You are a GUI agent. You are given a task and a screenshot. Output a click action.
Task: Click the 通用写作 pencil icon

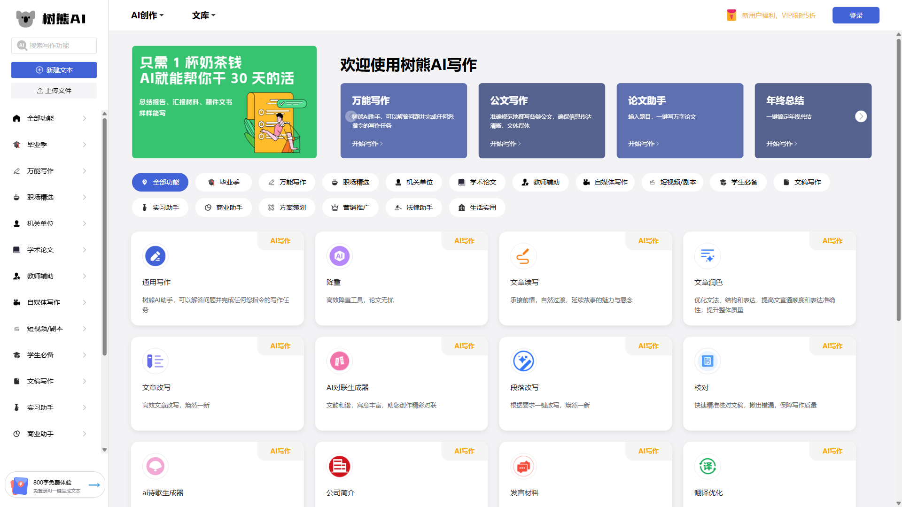(x=155, y=256)
